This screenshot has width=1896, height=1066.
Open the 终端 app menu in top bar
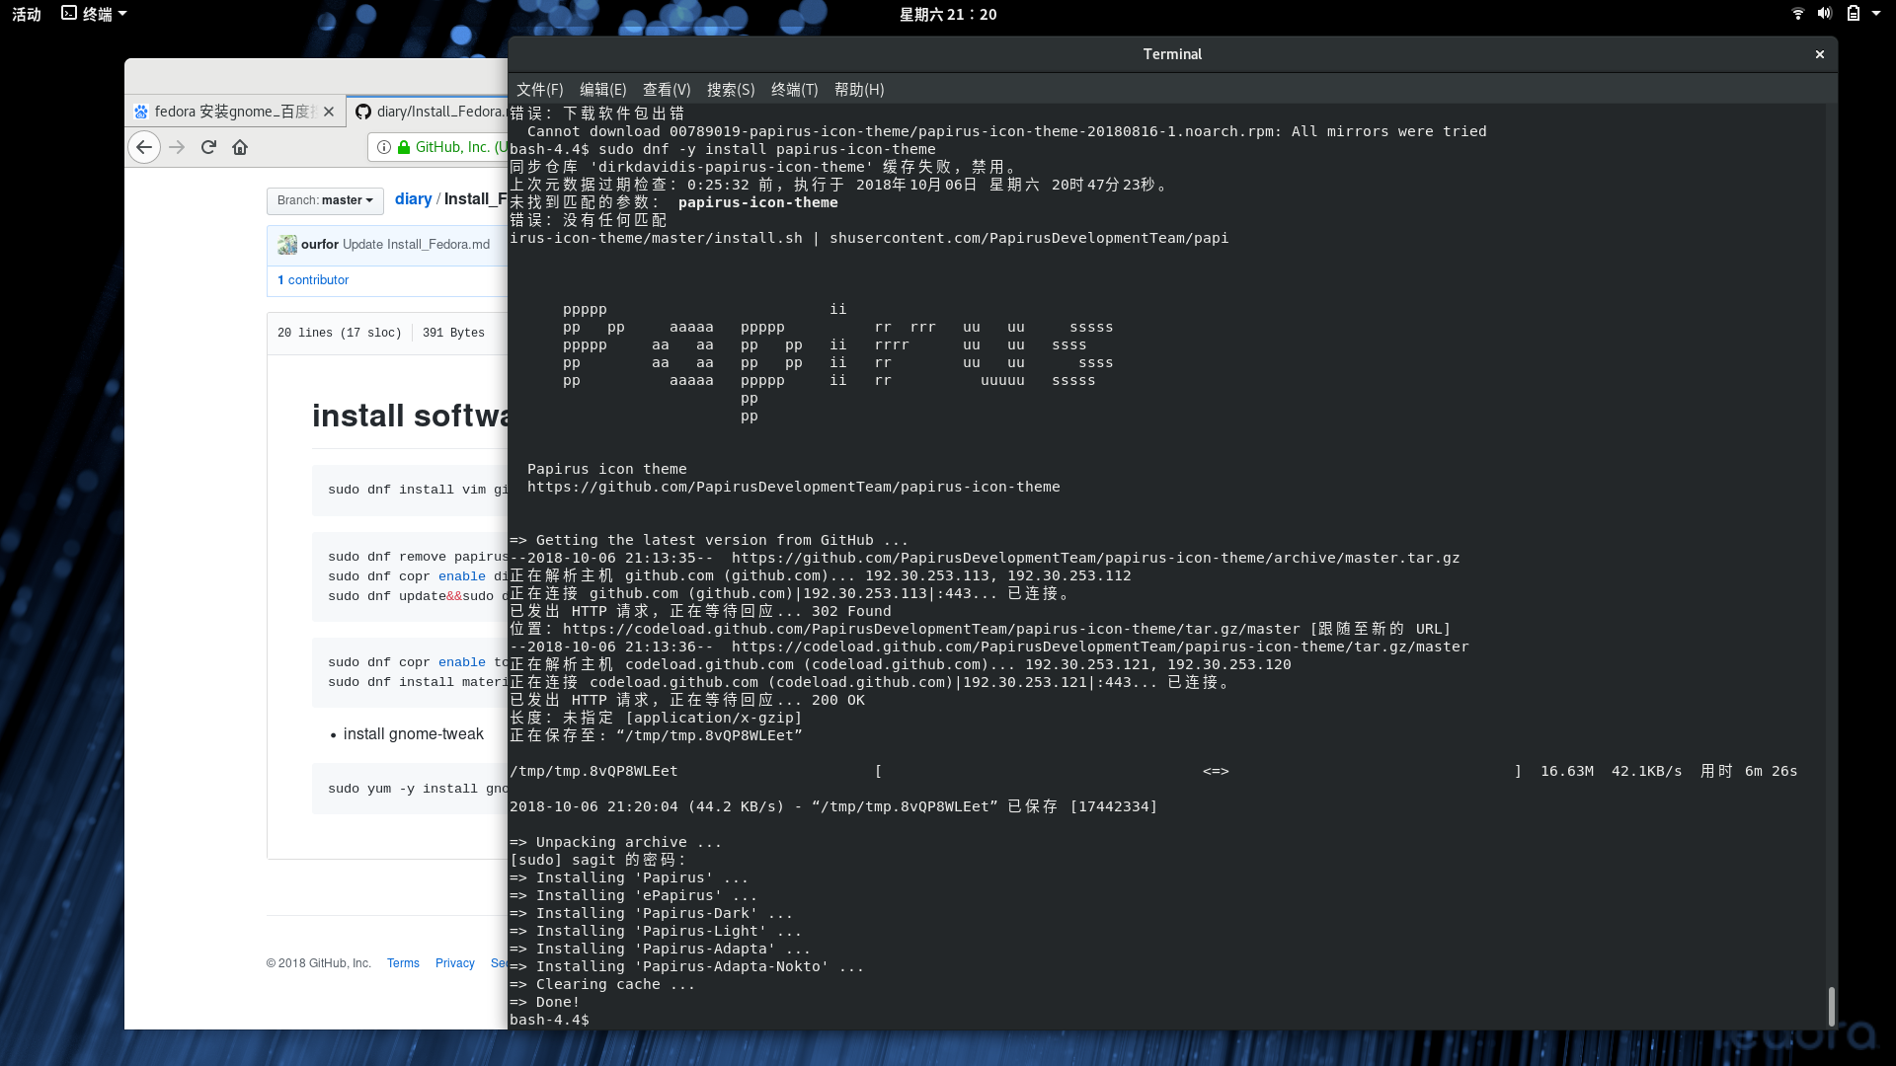click(x=95, y=14)
